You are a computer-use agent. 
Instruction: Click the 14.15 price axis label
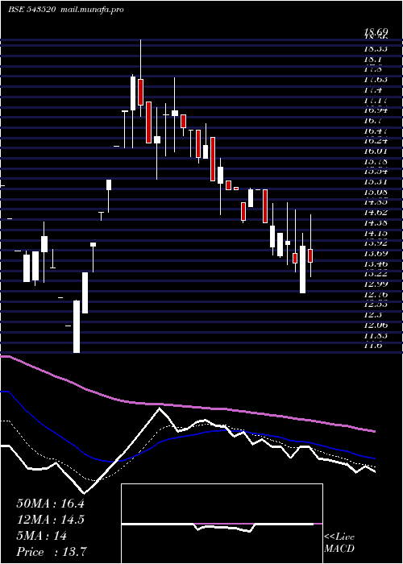click(376, 233)
